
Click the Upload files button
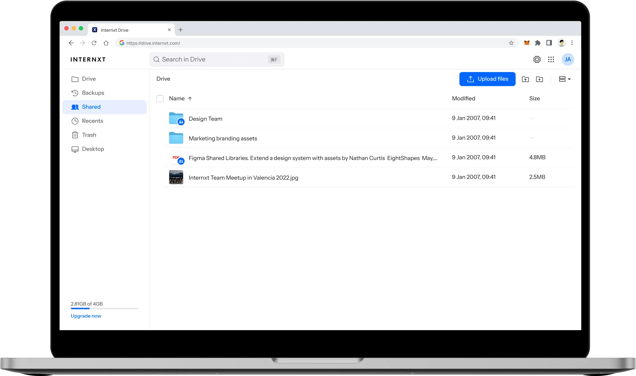(x=487, y=79)
